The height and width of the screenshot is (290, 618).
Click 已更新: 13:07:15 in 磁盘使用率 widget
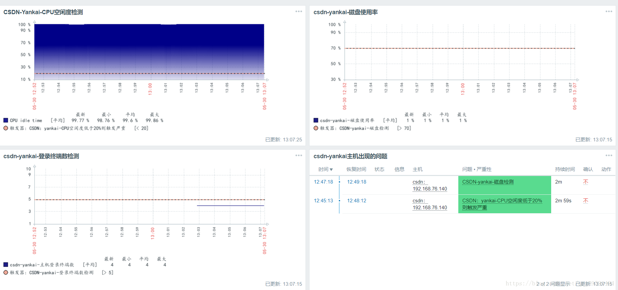click(594, 140)
